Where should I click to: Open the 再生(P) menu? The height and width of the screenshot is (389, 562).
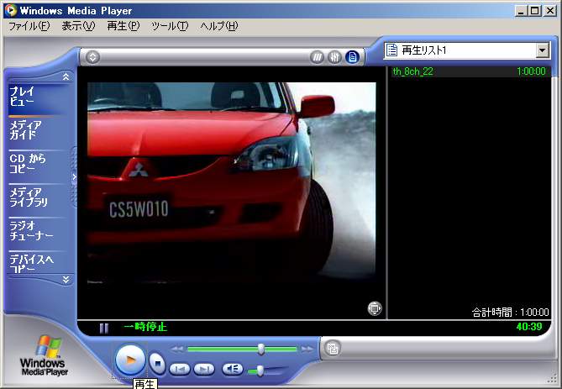pyautogui.click(x=123, y=26)
